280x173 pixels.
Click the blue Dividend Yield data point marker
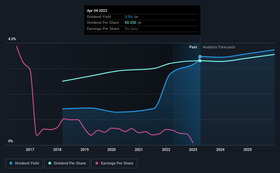200,57
